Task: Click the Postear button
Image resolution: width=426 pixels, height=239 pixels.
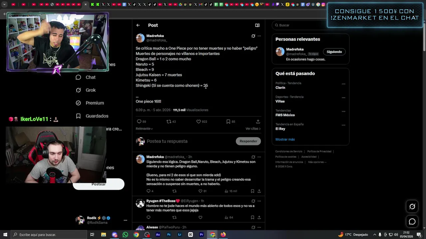Action: click(99, 184)
